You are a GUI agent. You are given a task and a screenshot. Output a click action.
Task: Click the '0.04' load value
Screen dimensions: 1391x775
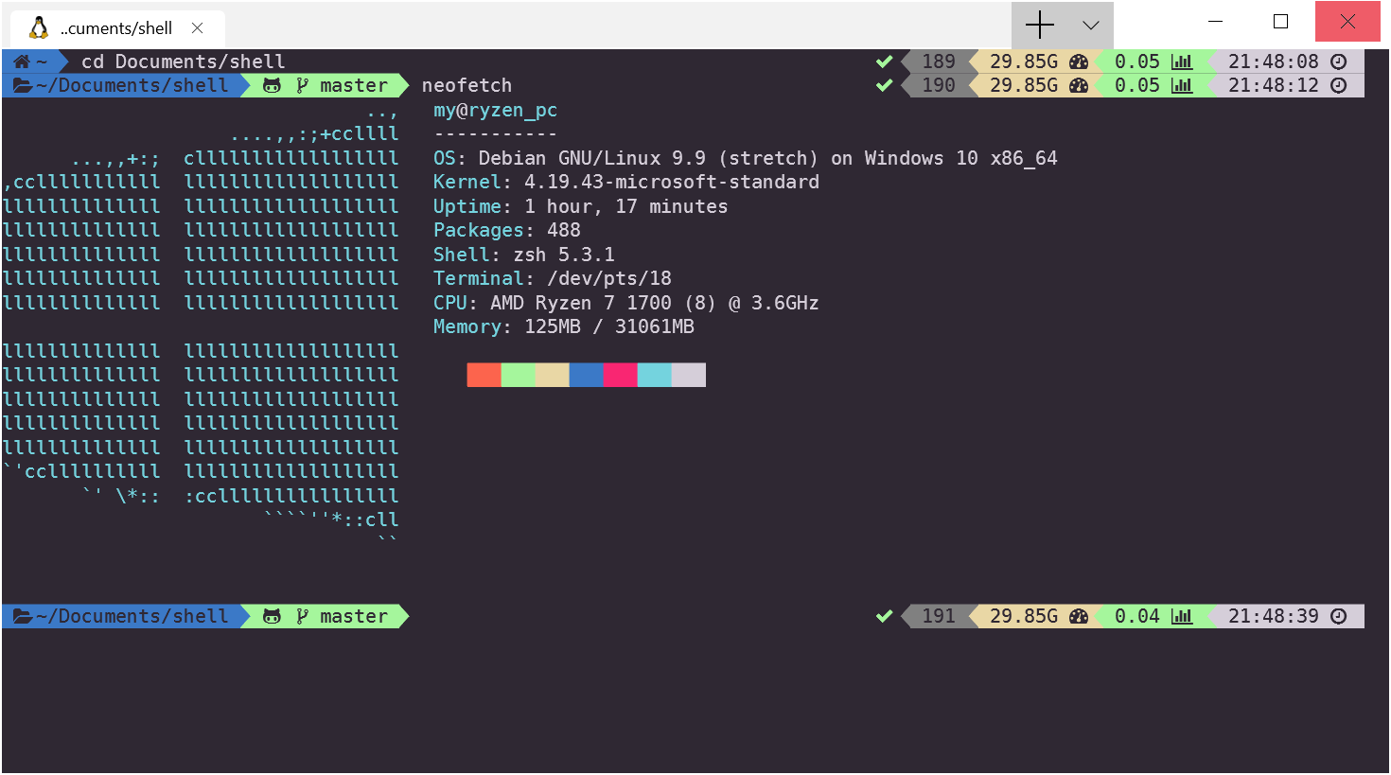[x=1136, y=616]
